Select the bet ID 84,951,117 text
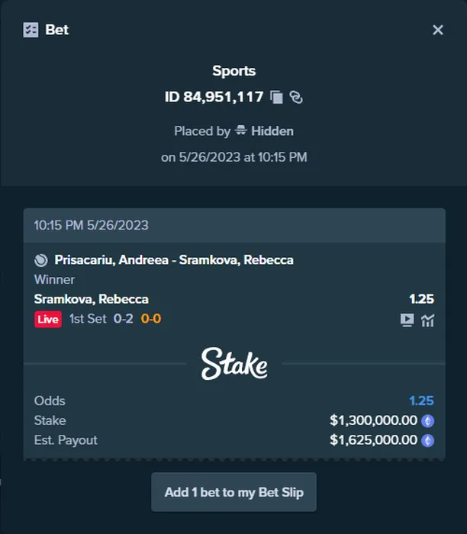This screenshot has height=534, width=467. click(x=214, y=97)
